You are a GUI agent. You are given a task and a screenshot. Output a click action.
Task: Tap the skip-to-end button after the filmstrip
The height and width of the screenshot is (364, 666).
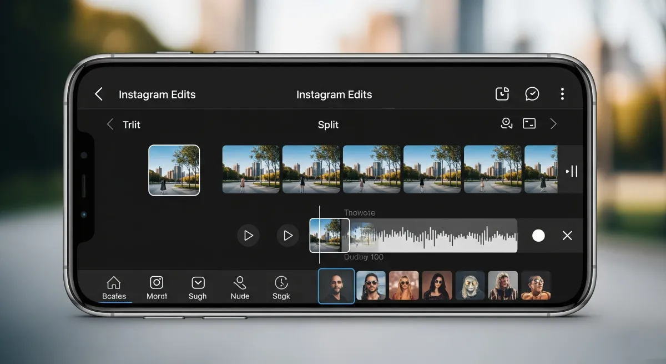571,171
